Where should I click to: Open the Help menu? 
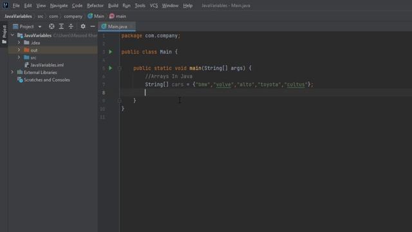(x=187, y=6)
